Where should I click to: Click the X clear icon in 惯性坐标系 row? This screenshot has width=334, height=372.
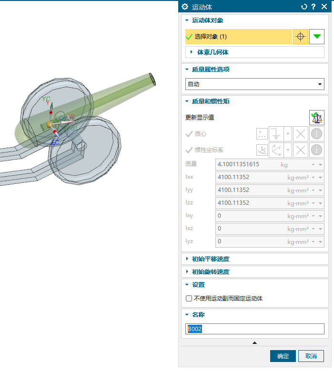click(301, 150)
